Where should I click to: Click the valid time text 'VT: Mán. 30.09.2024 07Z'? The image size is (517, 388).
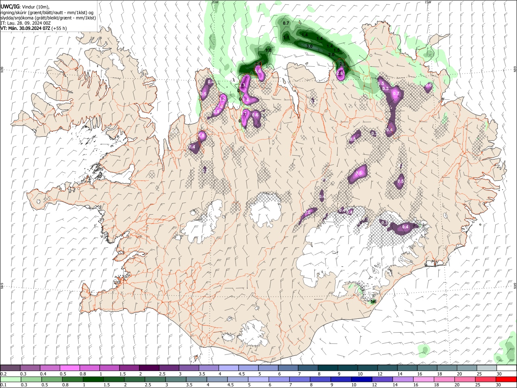tap(25, 28)
